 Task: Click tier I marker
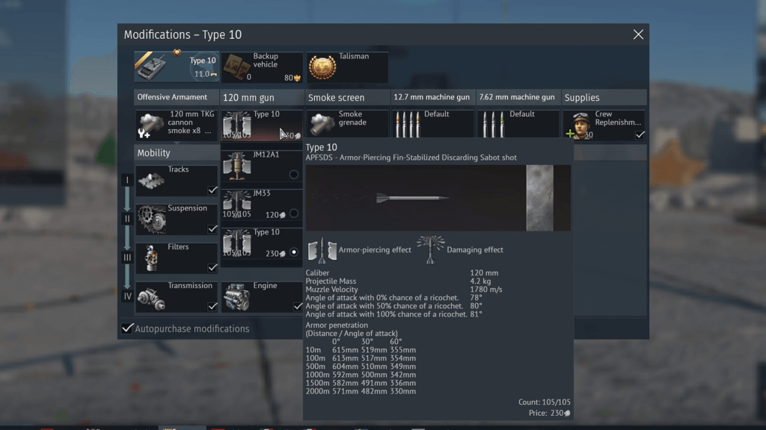[127, 180]
